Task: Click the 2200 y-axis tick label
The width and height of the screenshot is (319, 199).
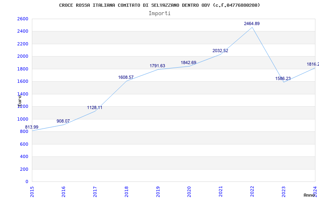Action: (x=23, y=44)
